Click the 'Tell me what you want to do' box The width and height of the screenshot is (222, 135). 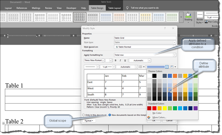145,8
